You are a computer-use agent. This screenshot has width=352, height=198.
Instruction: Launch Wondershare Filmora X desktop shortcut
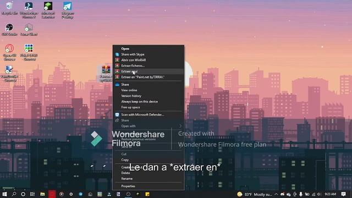29,10
